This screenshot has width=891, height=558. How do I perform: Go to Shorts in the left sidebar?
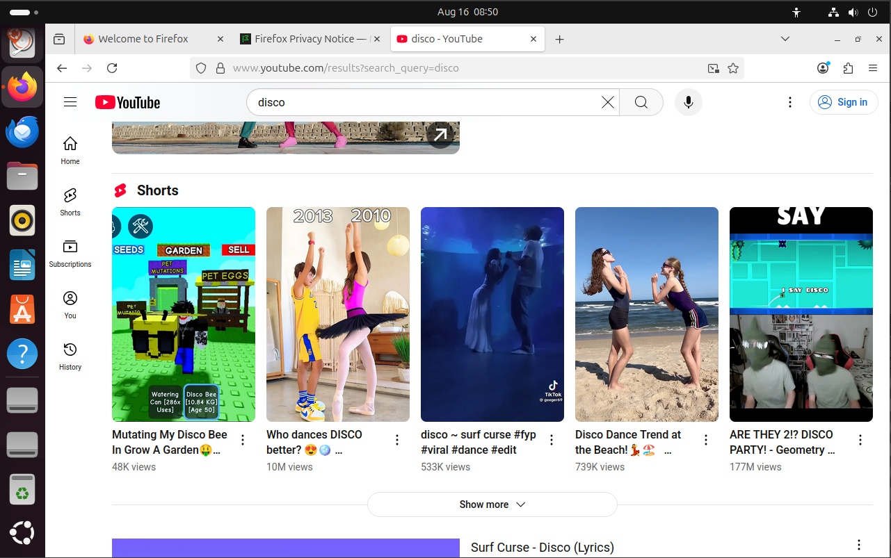(x=70, y=202)
